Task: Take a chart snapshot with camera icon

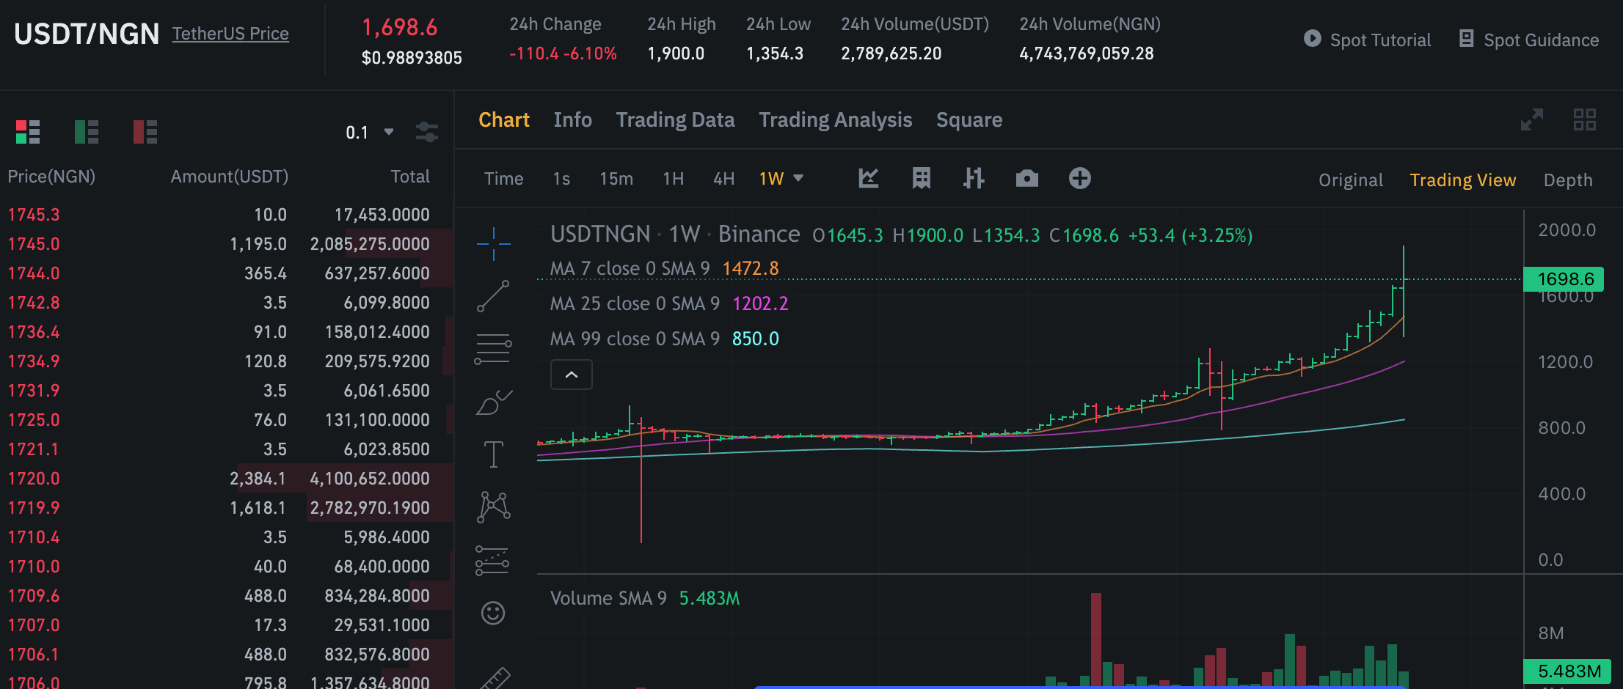Action: (x=1026, y=178)
